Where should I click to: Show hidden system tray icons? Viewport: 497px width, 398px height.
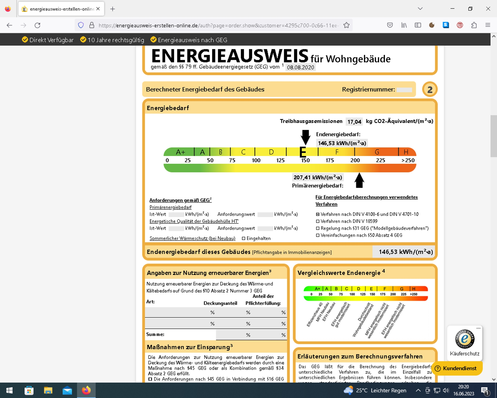(x=418, y=390)
